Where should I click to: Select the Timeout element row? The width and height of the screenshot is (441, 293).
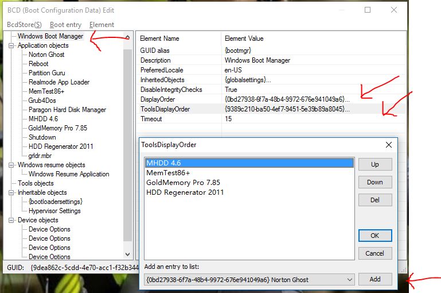point(271,119)
